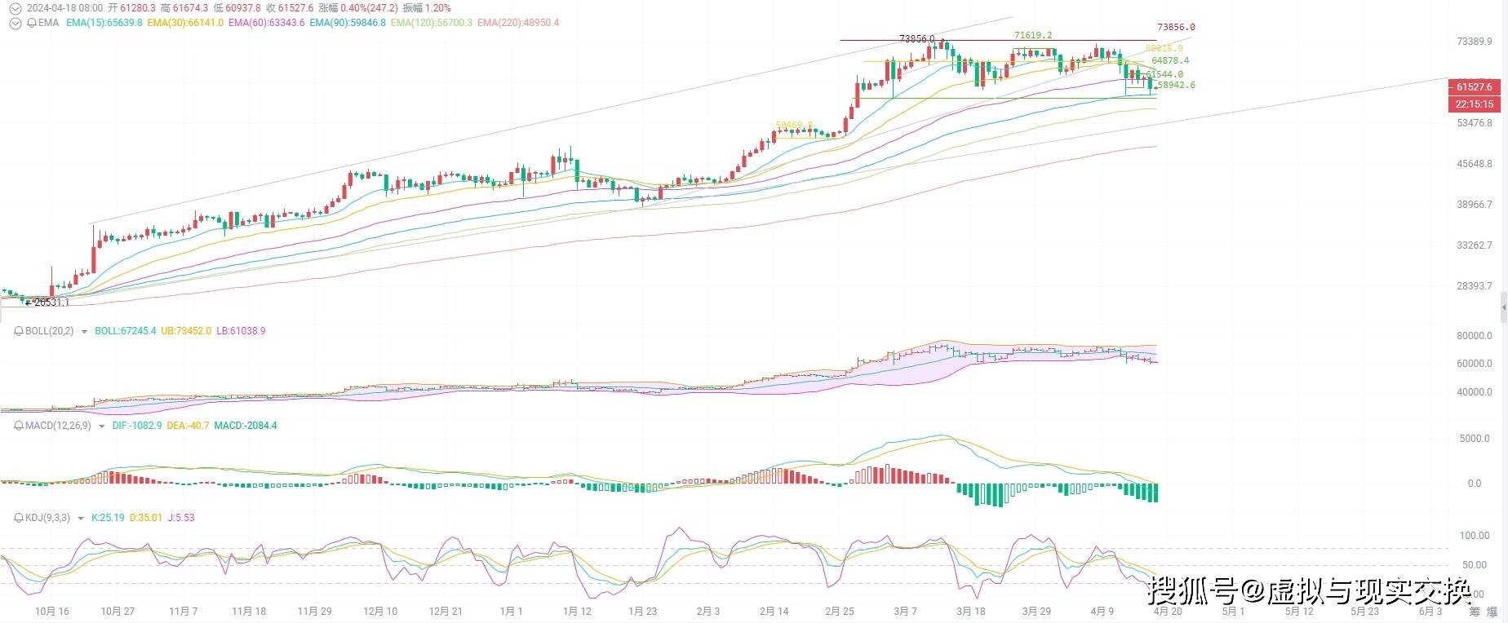The width and height of the screenshot is (1508, 623).
Task: Open the KDJ(9,3,3) indicator dropdown arrow
Action: [81, 519]
